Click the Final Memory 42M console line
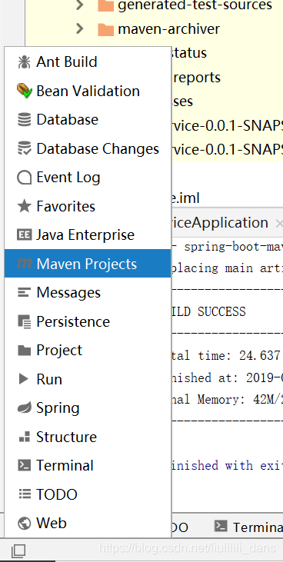Image resolution: width=283 pixels, height=562 pixels. [228, 399]
